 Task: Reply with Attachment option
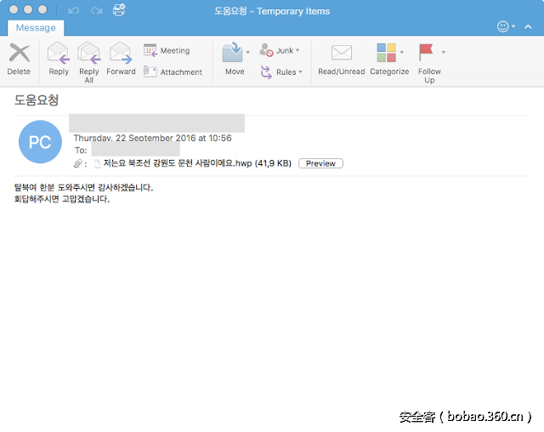pyautogui.click(x=173, y=72)
